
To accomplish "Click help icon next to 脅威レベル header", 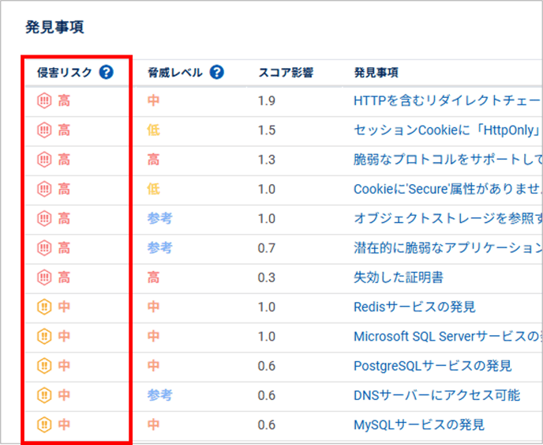I will point(216,73).
